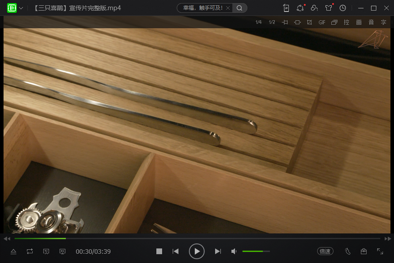
Task: Open the 画 picture settings
Action: click(x=359, y=23)
